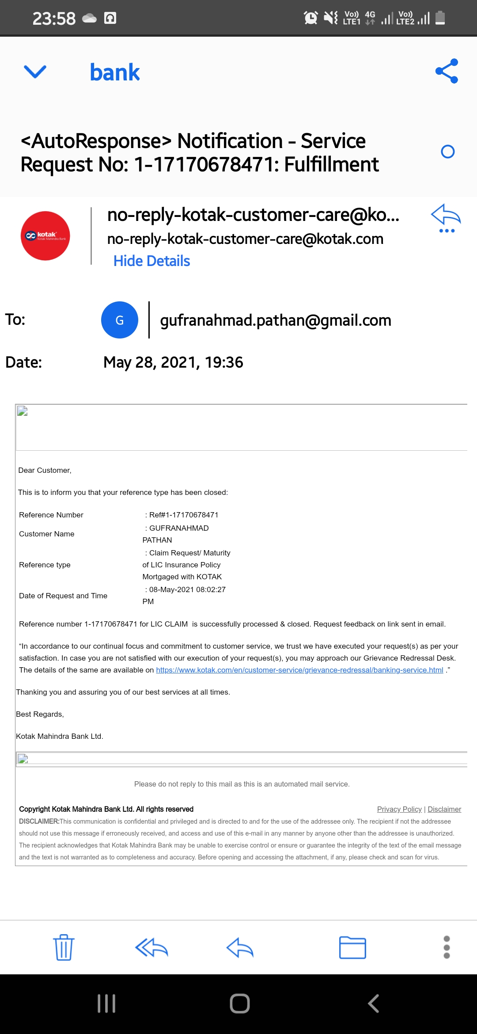Open the Privacy Policy link
This screenshot has height=1034, width=477.
point(399,809)
